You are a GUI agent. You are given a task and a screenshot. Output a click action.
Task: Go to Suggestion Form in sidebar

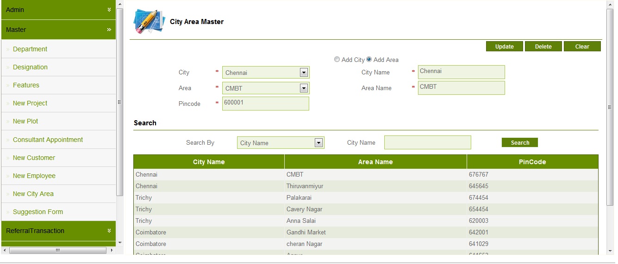[38, 212]
